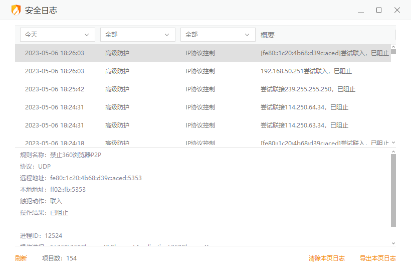
Task: Click the details pane scrollbar thumb
Action: (x=393, y=190)
